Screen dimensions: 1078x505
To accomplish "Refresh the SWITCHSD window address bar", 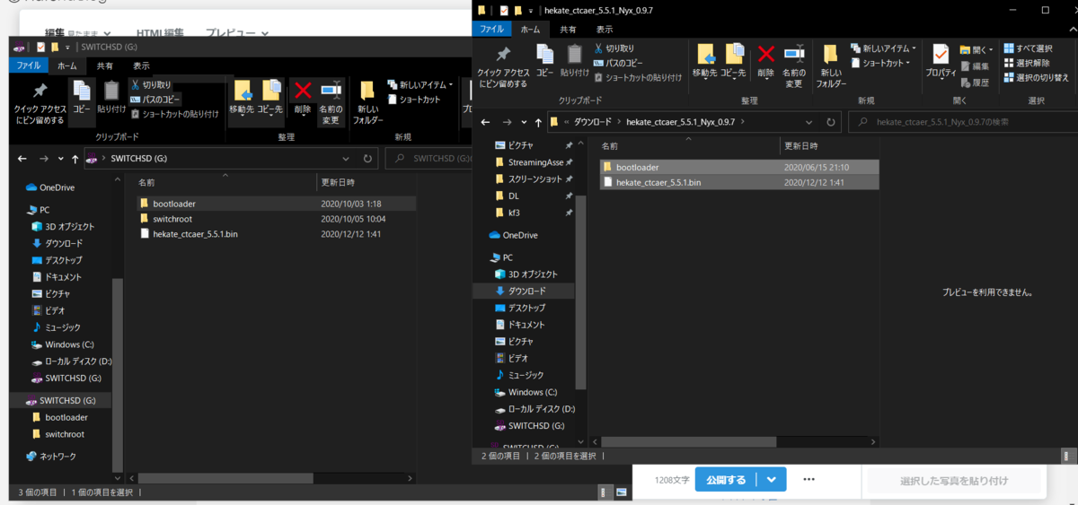I will [367, 159].
